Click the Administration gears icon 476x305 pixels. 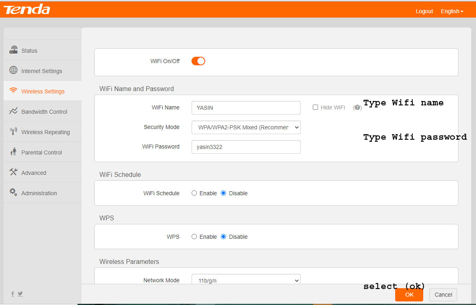(14, 192)
